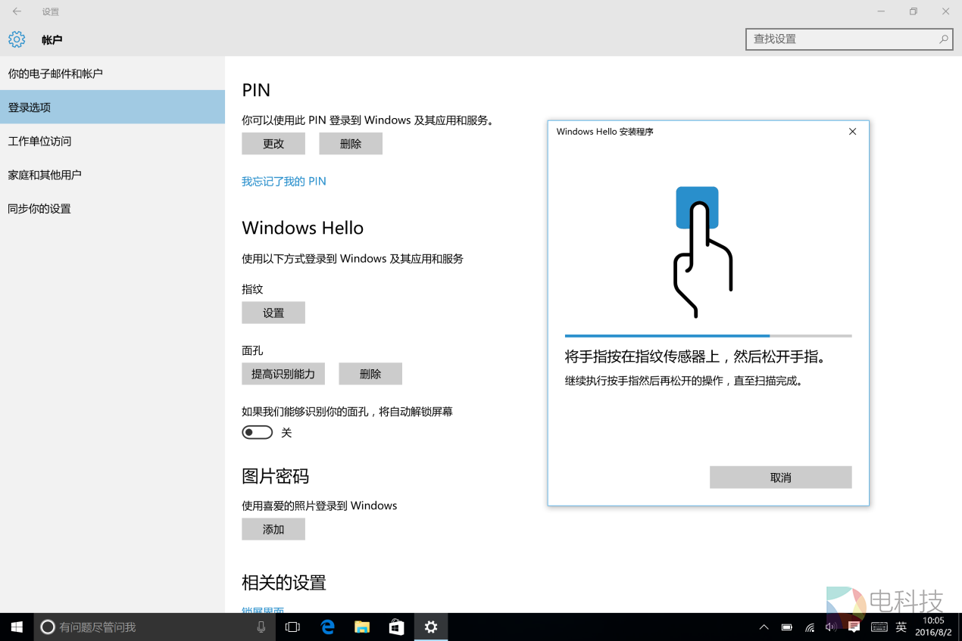Screen dimensions: 962x641
Task: Select 你的电子邮件和帐户 in the sidebar
Action: point(55,73)
